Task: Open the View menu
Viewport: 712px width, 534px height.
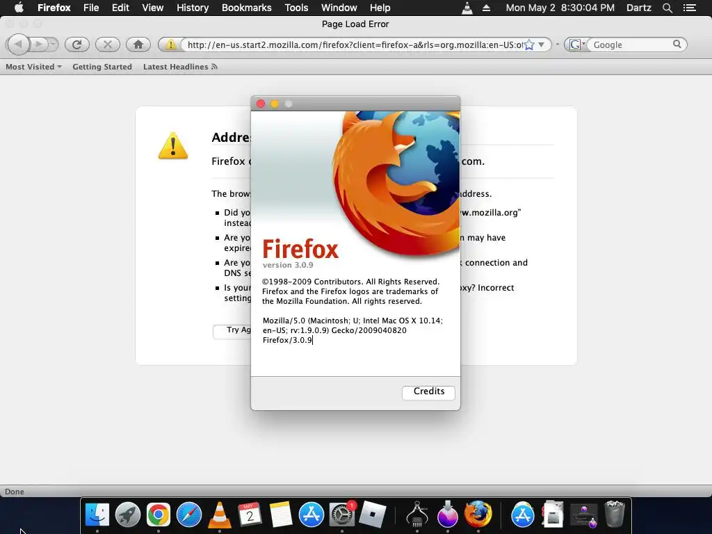Action: coord(152,8)
